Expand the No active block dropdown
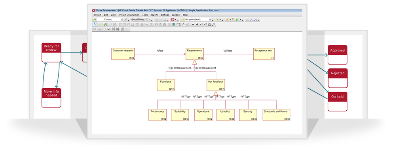 [x=210, y=19]
